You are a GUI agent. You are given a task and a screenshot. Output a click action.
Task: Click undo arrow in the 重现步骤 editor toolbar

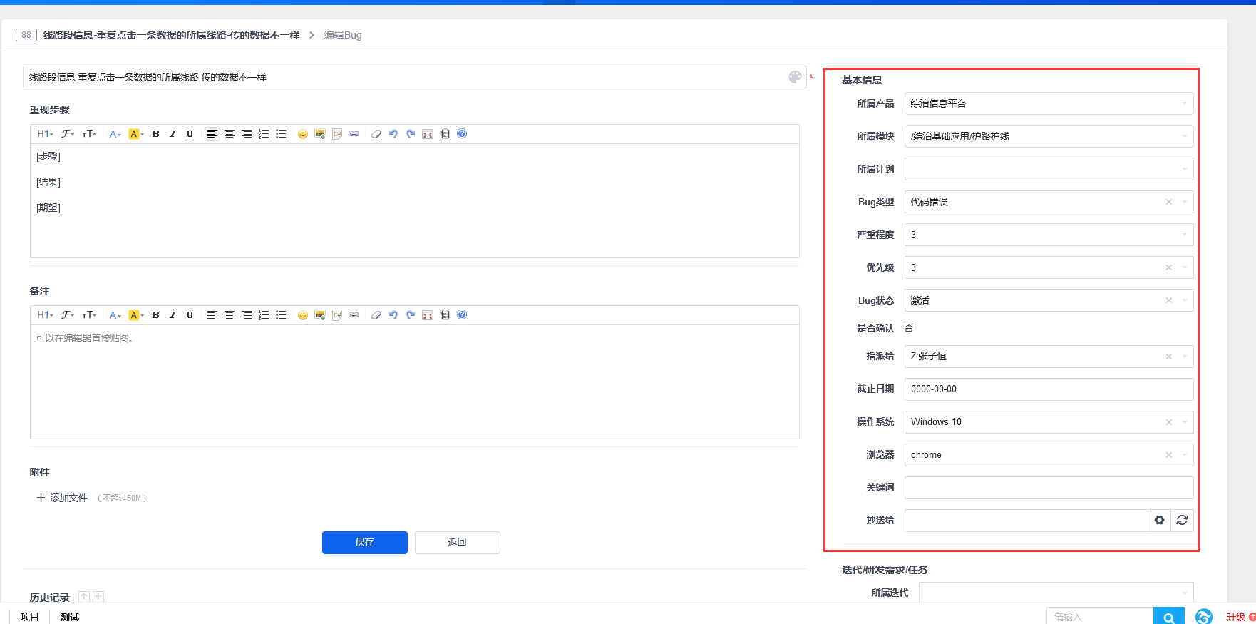pyautogui.click(x=393, y=134)
